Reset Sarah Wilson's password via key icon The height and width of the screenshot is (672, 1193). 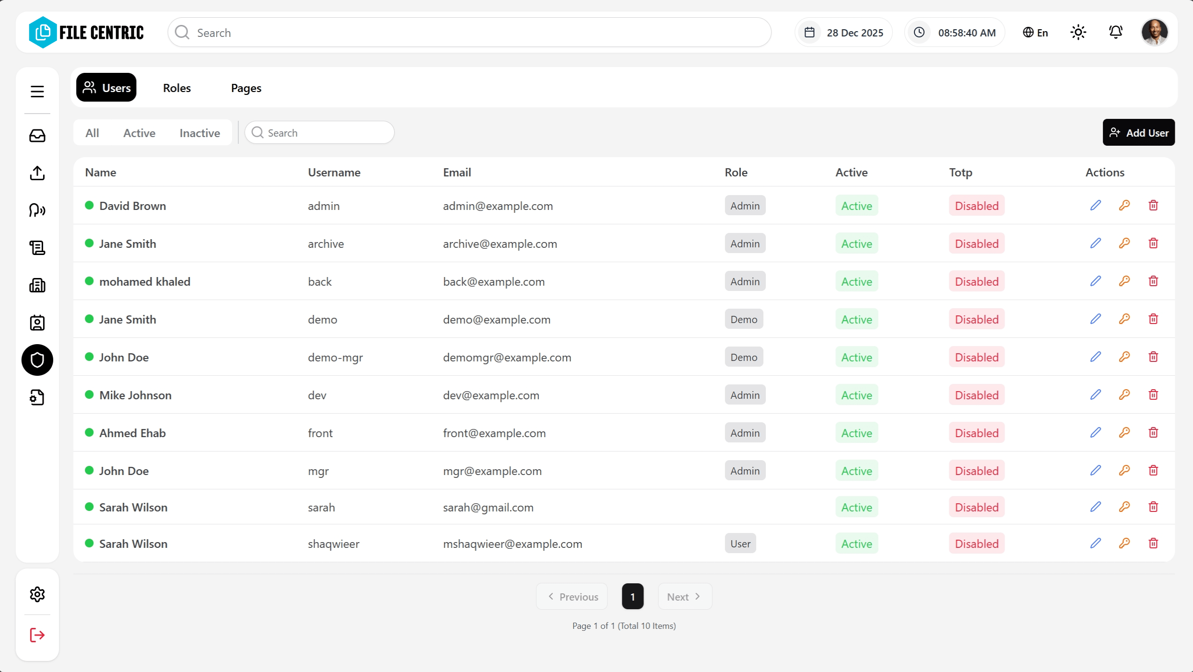[x=1124, y=507]
